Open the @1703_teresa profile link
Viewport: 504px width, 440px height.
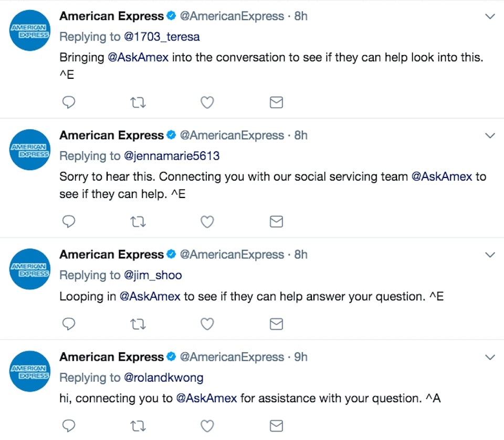(x=162, y=37)
